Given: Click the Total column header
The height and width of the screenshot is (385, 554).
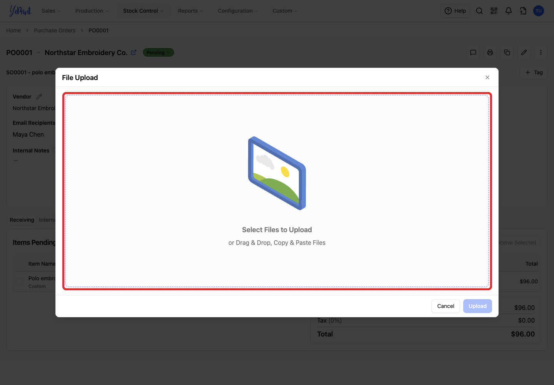Looking at the screenshot, I should (532, 264).
